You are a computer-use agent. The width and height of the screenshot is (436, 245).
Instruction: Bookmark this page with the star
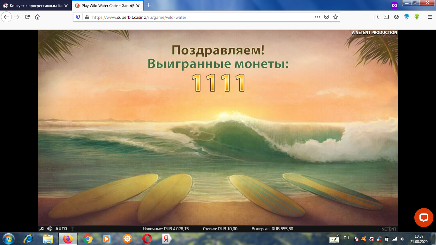point(336,17)
